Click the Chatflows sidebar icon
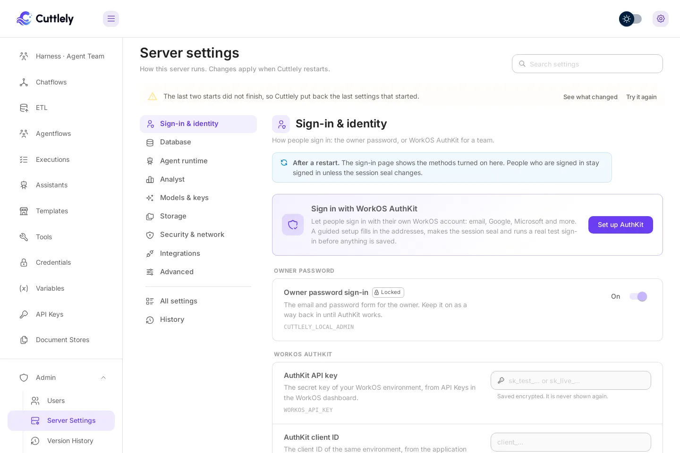 click(x=24, y=82)
